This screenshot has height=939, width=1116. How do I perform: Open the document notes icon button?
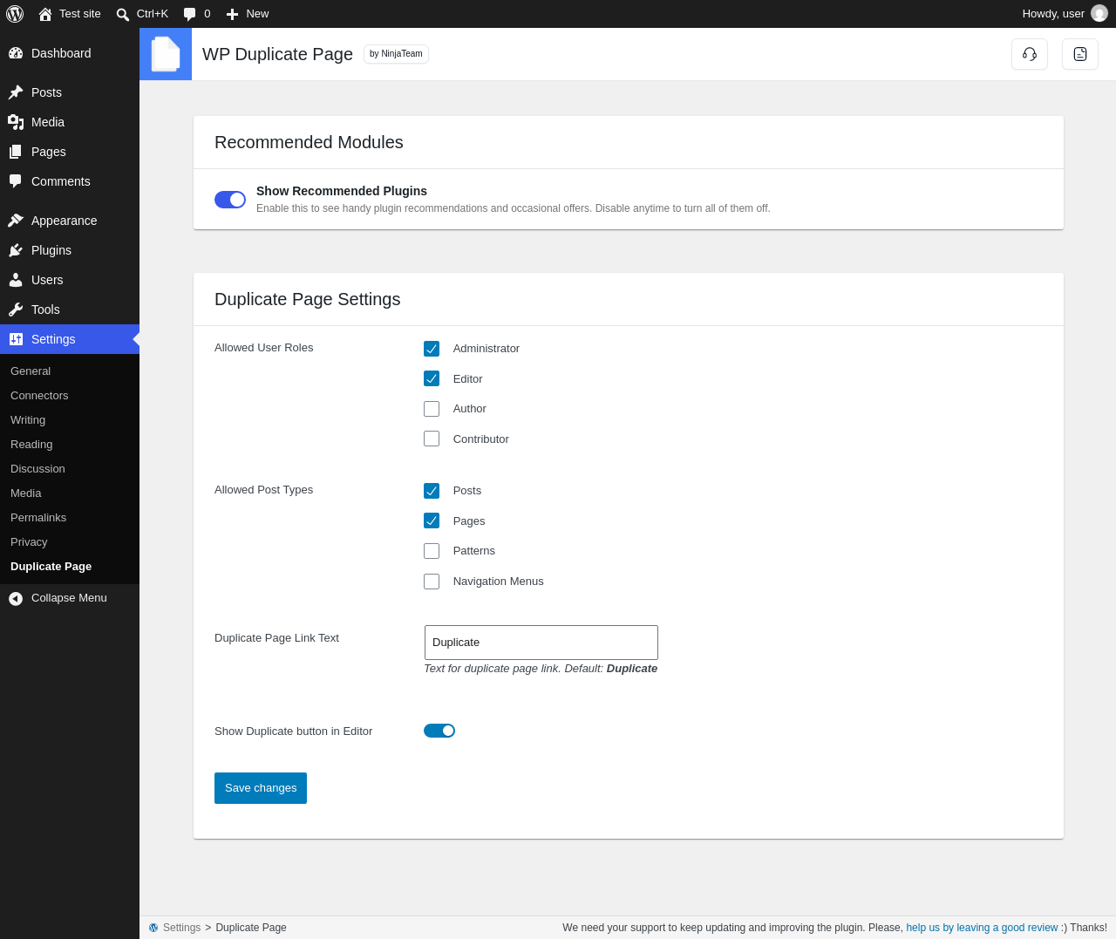click(x=1080, y=54)
